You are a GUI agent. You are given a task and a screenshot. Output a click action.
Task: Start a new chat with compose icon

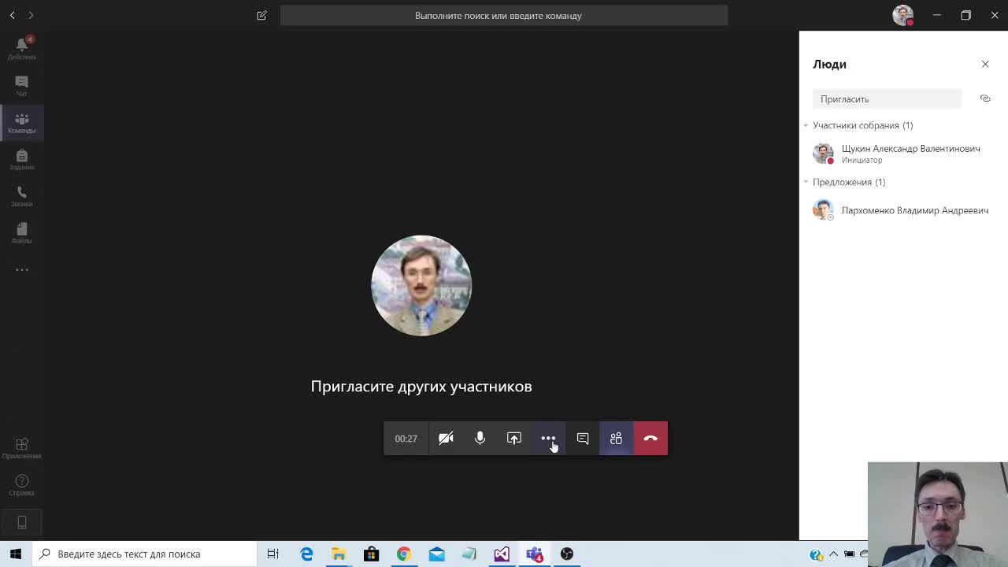261,15
